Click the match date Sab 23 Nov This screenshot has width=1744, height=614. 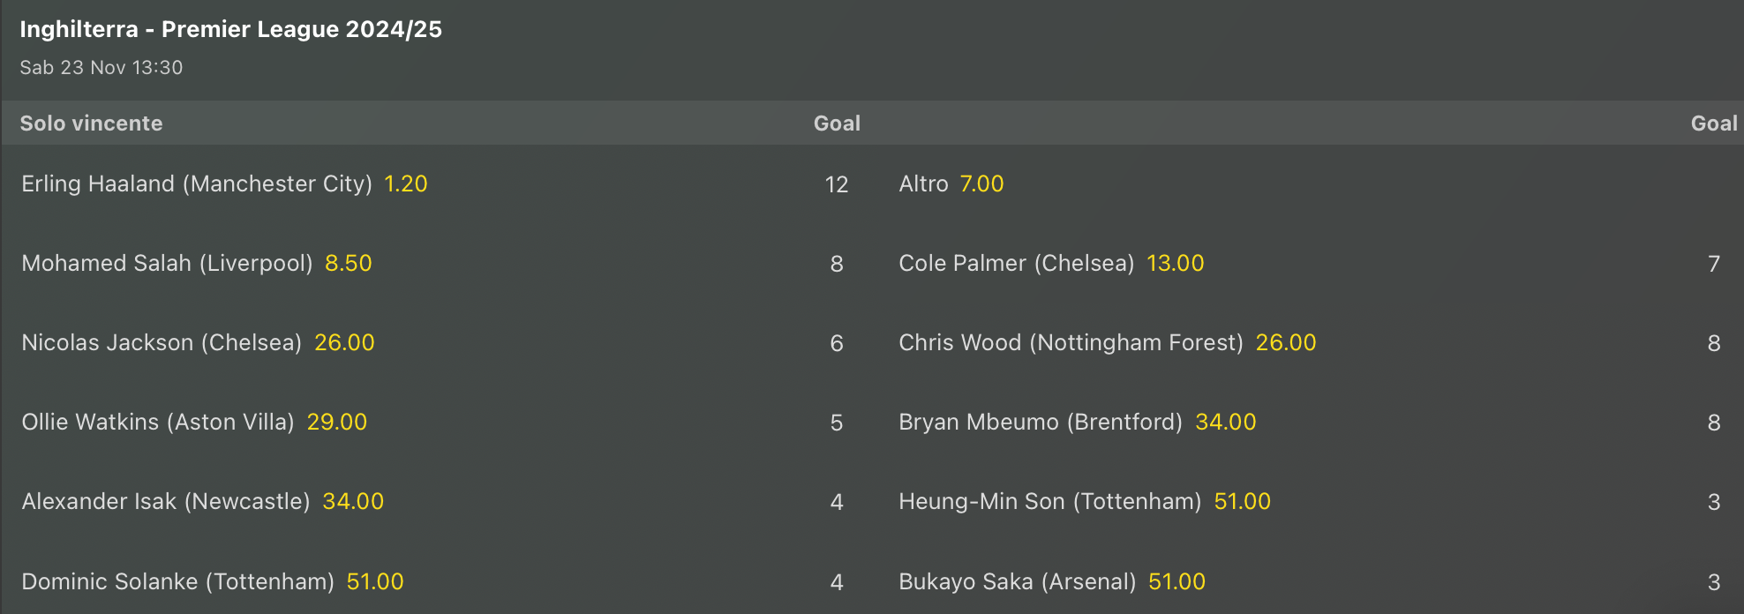point(101,66)
